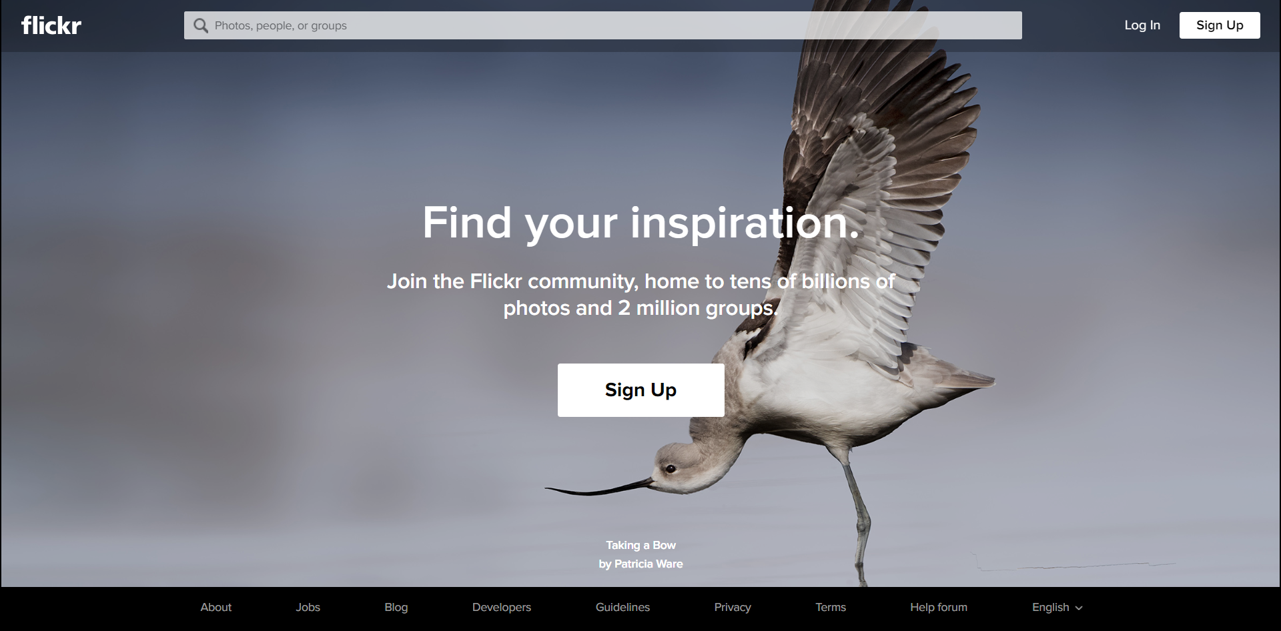This screenshot has height=631, width=1281.
Task: Focus the Photos, people, or groups search box
Action: [x=602, y=25]
